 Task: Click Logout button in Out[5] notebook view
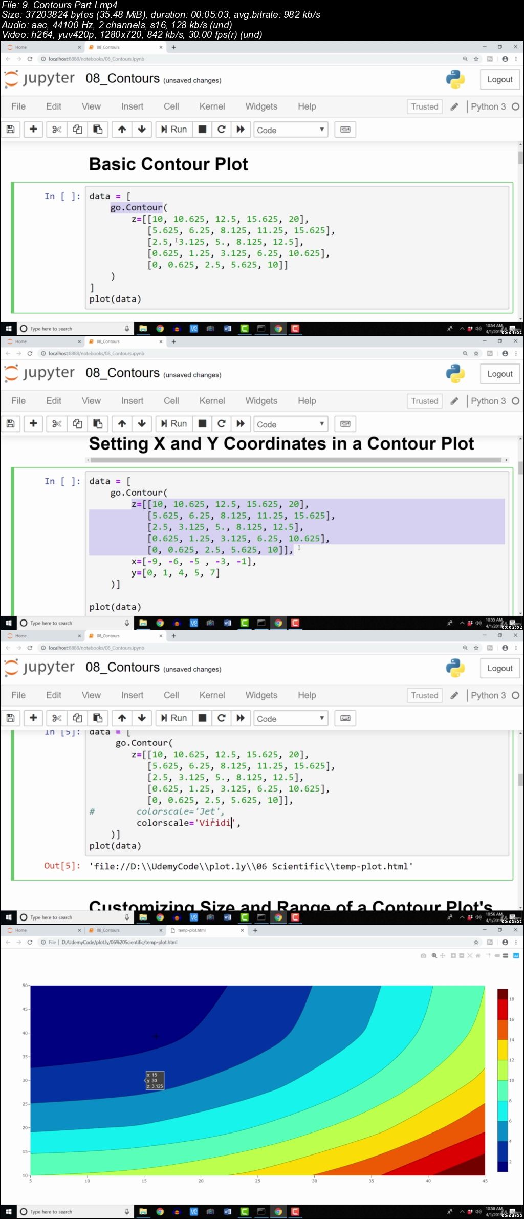click(500, 669)
